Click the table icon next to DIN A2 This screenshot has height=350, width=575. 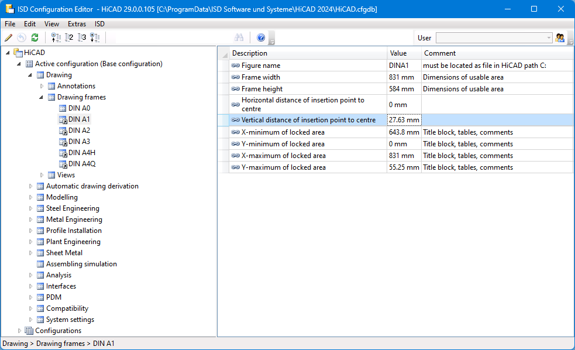(63, 131)
